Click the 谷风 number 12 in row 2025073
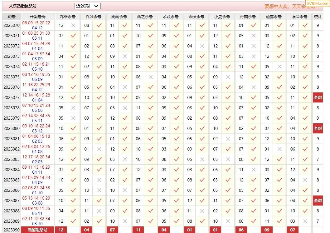This screenshot has width=330, height=233. pos(87,57)
